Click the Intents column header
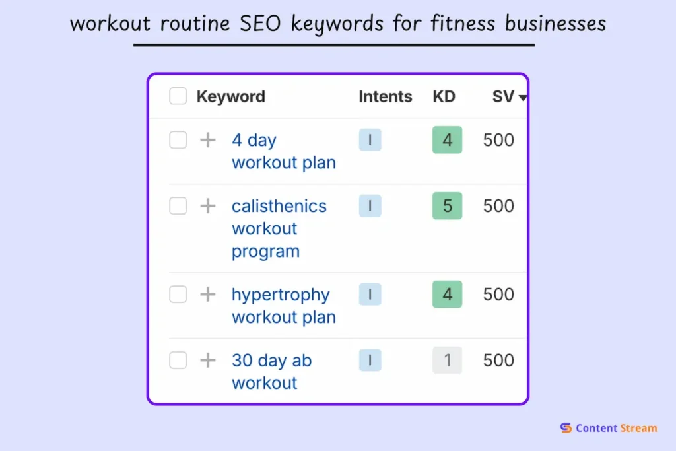676x451 pixels. [386, 96]
